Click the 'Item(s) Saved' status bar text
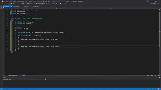 [x=5, y=89]
